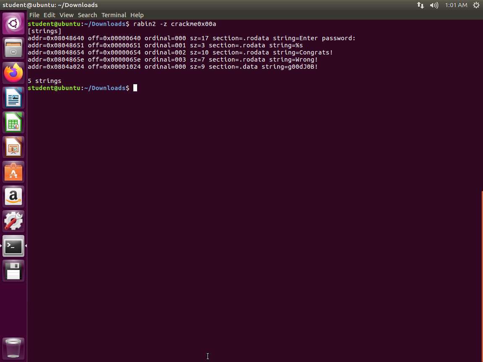Screen dimensions: 483x362
Task: Open LibreOffice Writer from the dock
Action: (13, 98)
